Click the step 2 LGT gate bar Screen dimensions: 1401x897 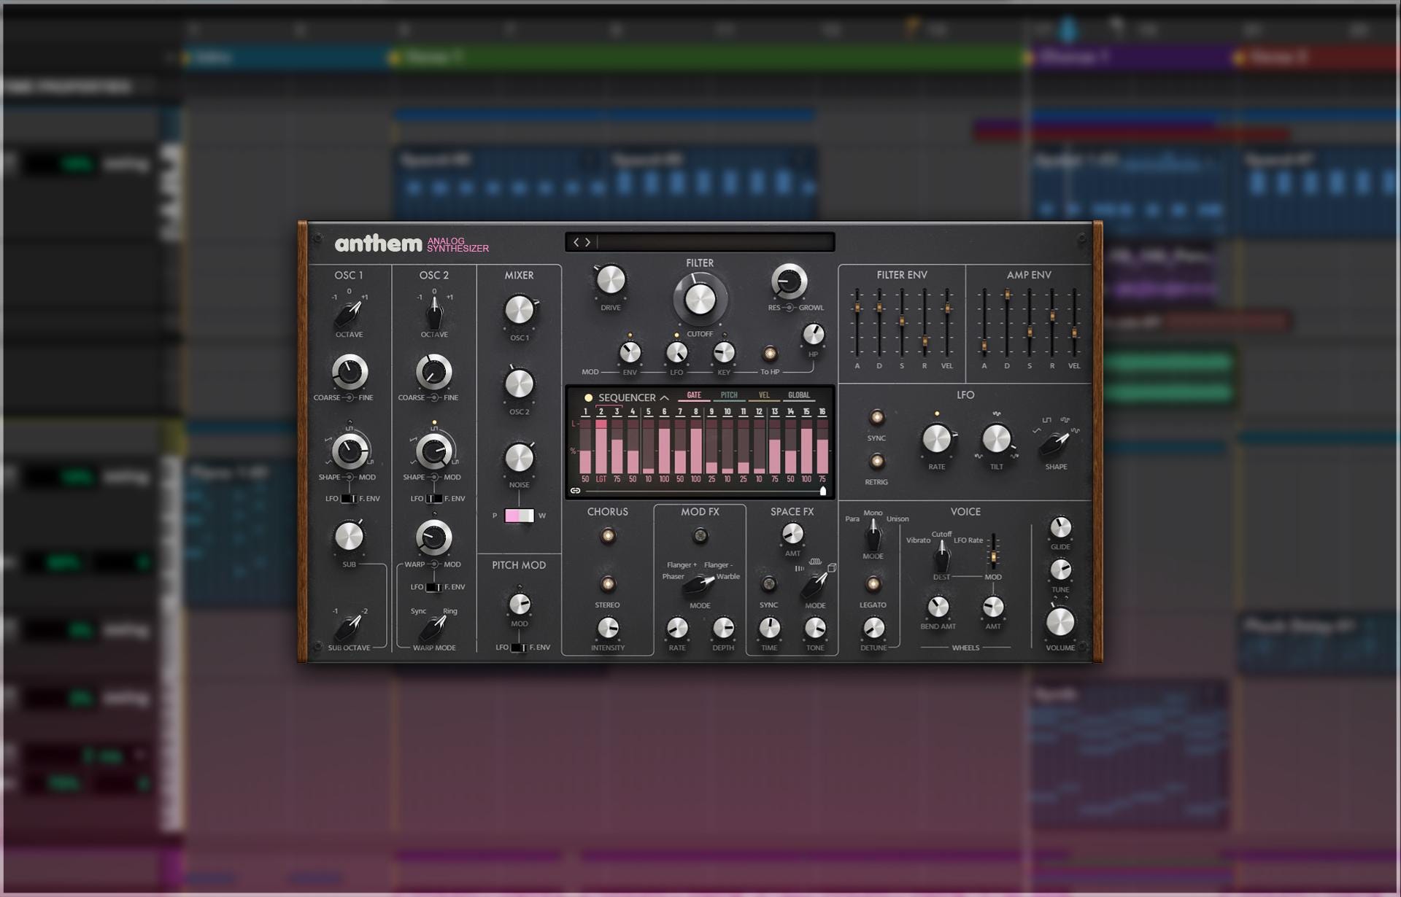tap(601, 447)
